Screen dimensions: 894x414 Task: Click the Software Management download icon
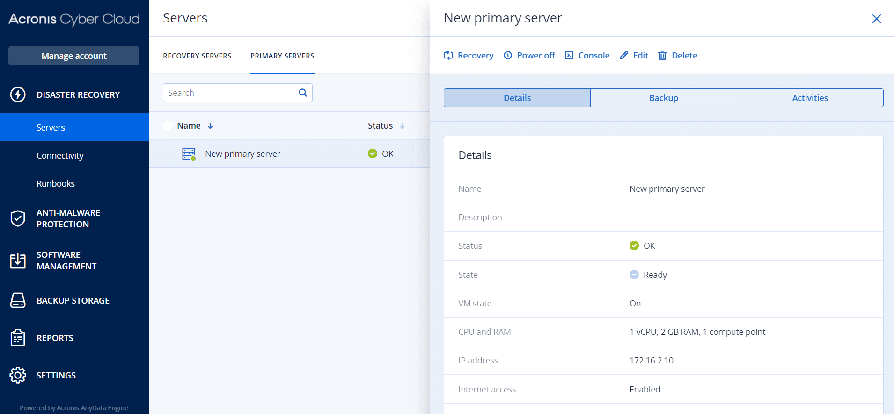18,261
